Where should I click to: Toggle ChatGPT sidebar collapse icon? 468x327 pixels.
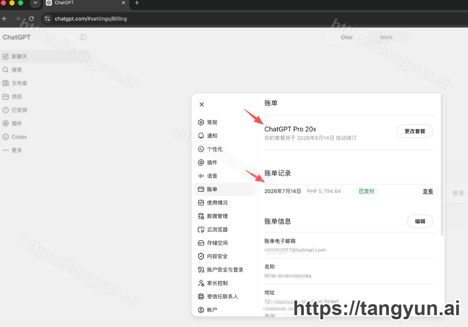click(x=83, y=37)
